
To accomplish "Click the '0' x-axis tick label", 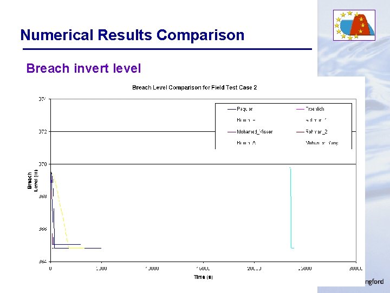I will tap(50, 269).
